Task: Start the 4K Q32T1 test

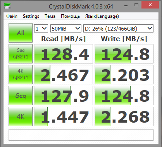Action: click(21, 75)
